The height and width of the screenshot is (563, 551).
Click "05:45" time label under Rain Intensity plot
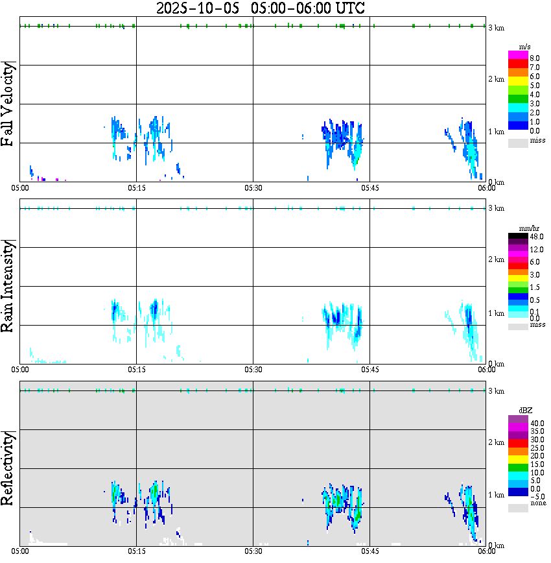[x=369, y=370]
